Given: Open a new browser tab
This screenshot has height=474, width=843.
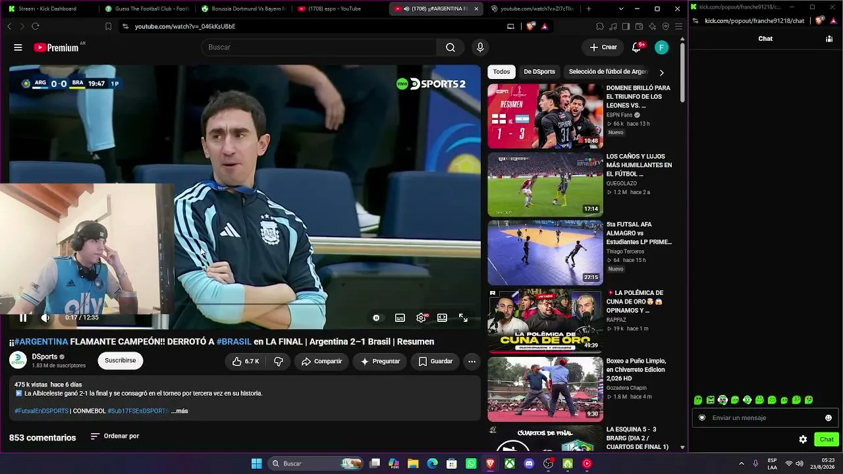Looking at the screenshot, I should click(x=589, y=9).
